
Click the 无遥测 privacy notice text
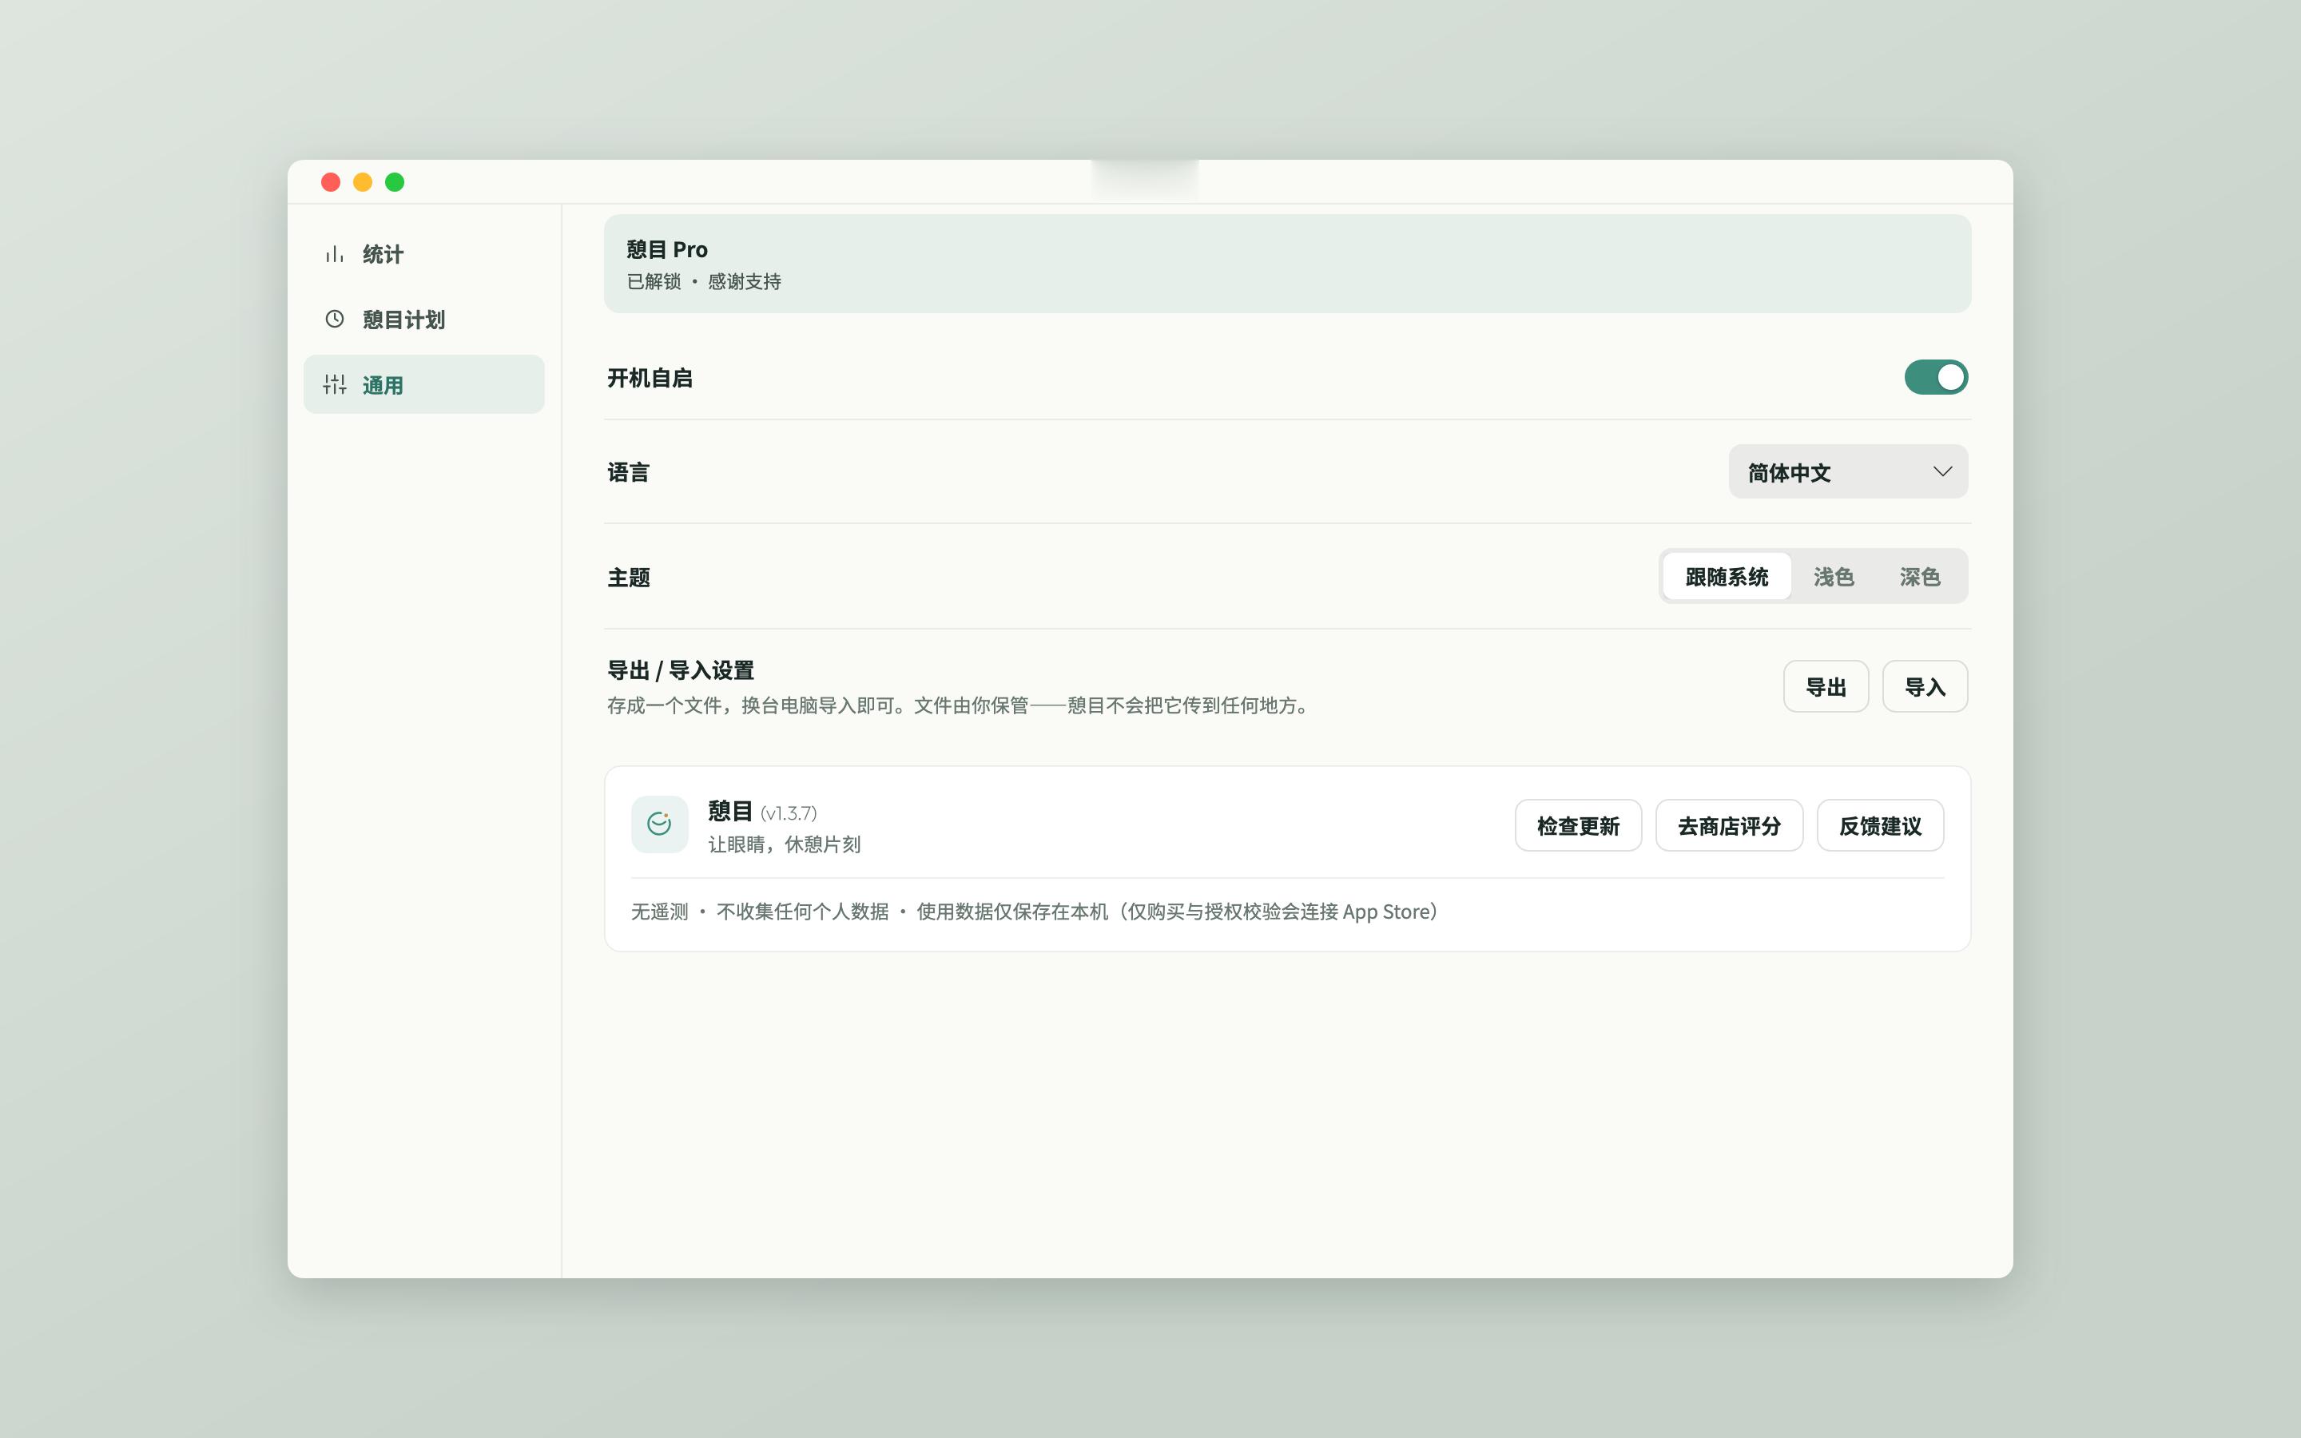[x=1035, y=912]
